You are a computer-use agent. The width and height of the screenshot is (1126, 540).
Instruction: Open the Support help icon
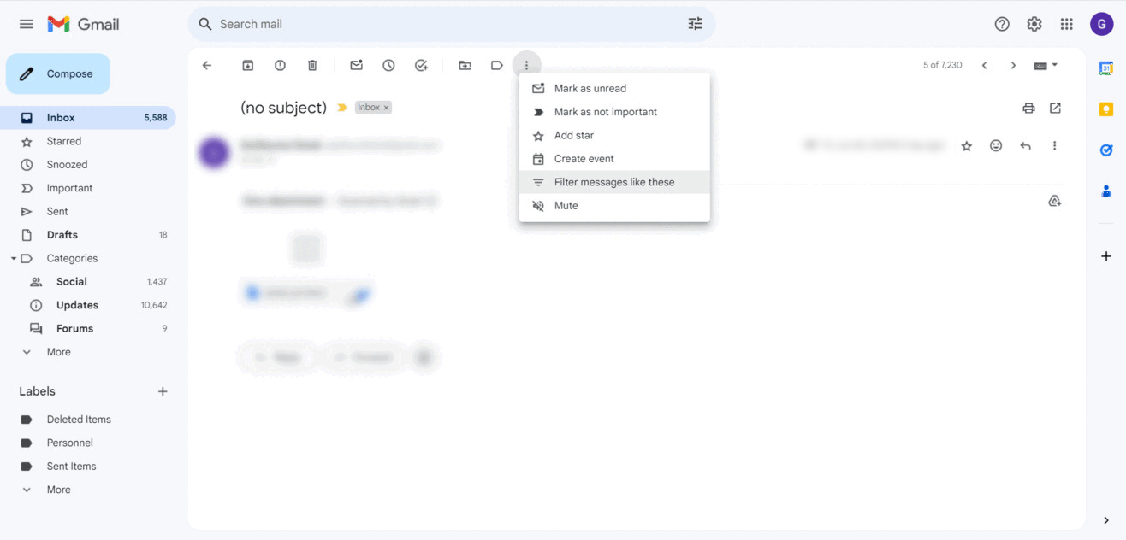[x=1002, y=24]
